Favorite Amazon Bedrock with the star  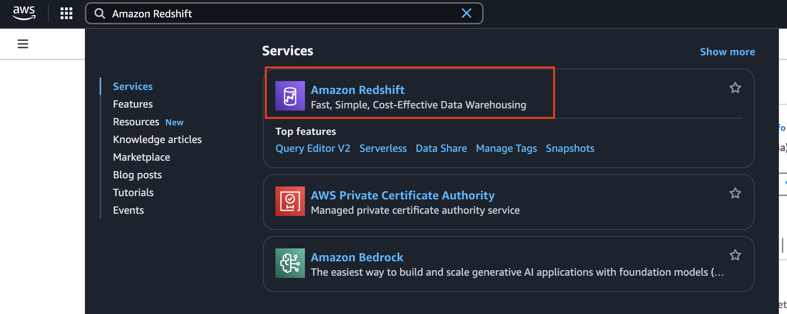[x=735, y=255]
